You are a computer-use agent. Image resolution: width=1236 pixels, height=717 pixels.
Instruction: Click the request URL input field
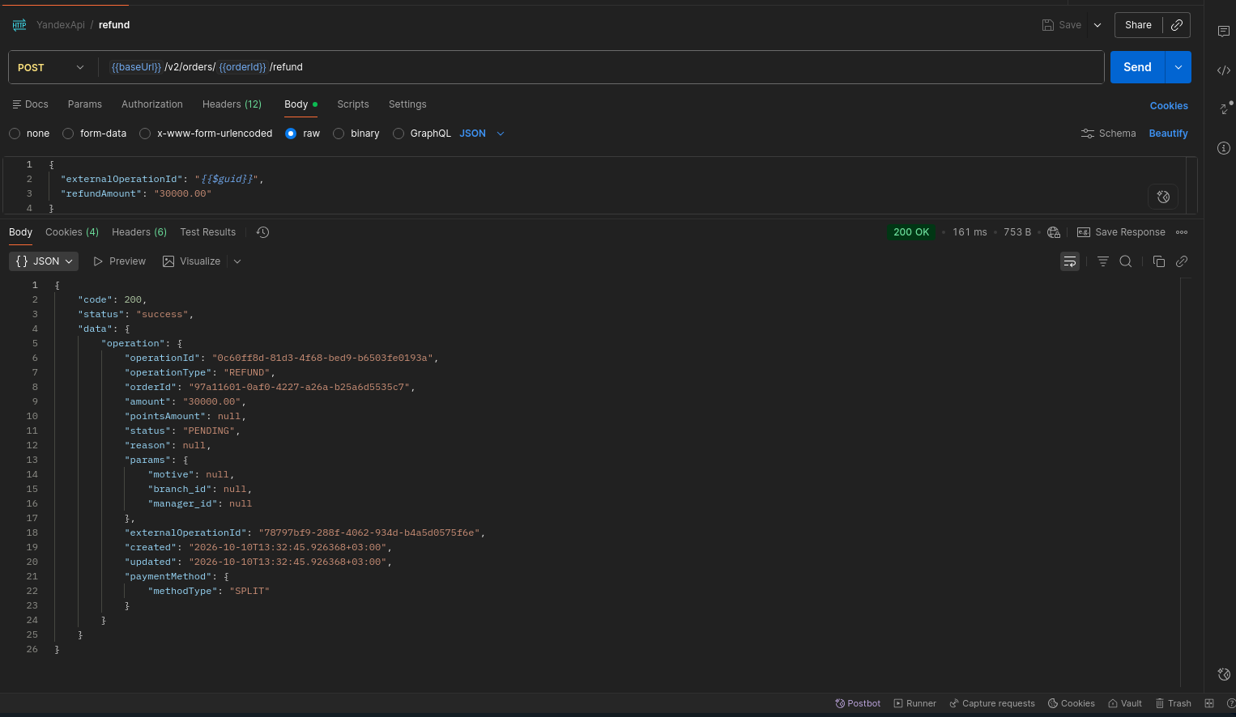(x=603, y=67)
